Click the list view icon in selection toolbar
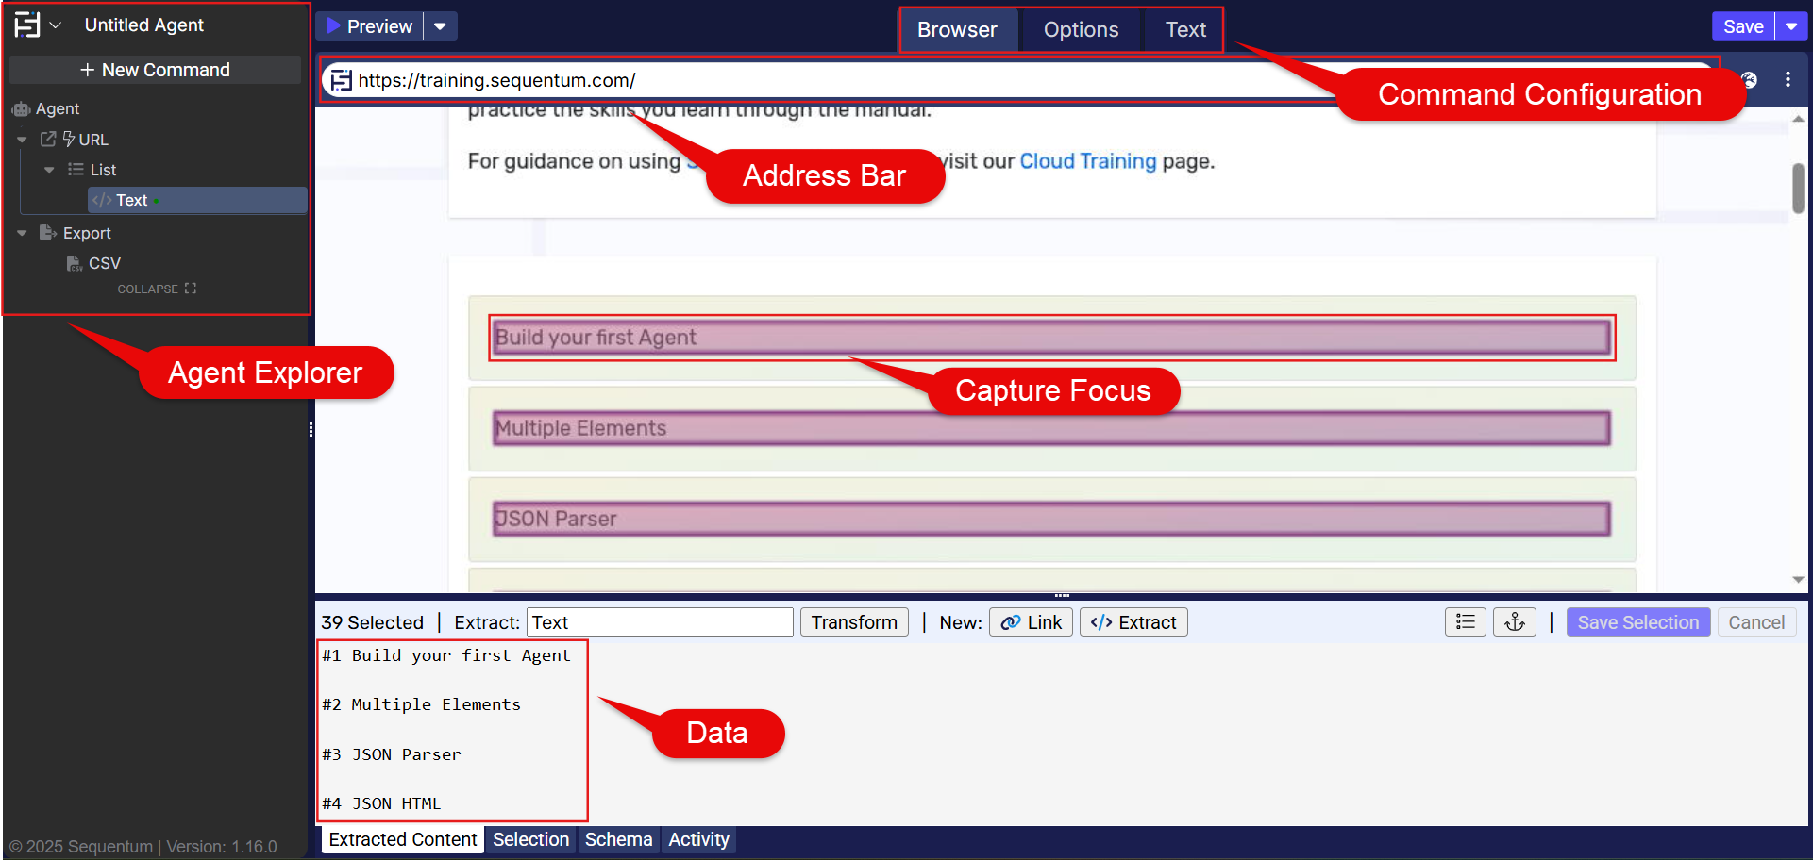1813x860 pixels. [x=1465, y=622]
